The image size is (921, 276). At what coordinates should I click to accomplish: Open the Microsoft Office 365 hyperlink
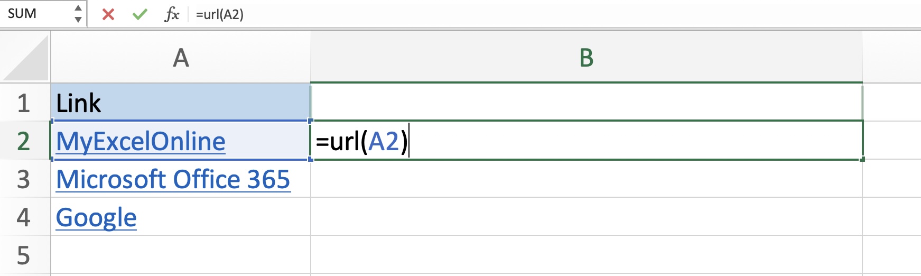pyautogui.click(x=173, y=180)
